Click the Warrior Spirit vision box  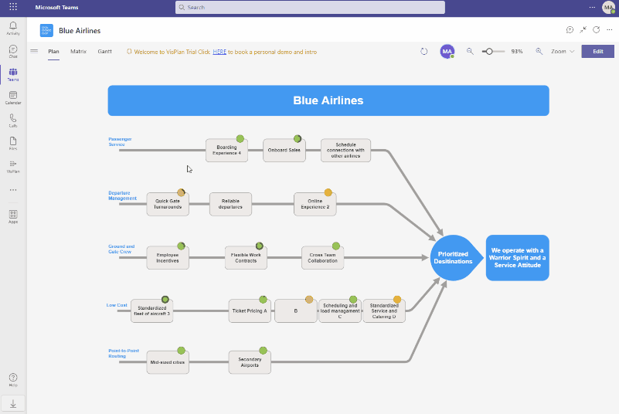coord(518,258)
